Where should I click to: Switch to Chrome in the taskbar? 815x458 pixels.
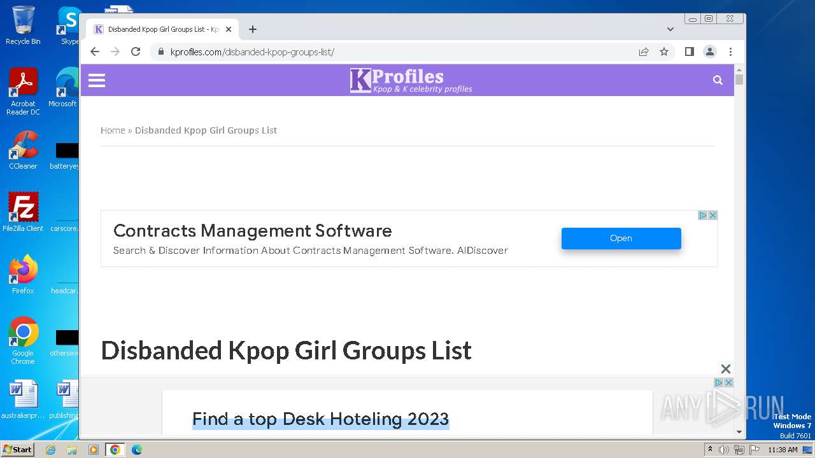[115, 450]
